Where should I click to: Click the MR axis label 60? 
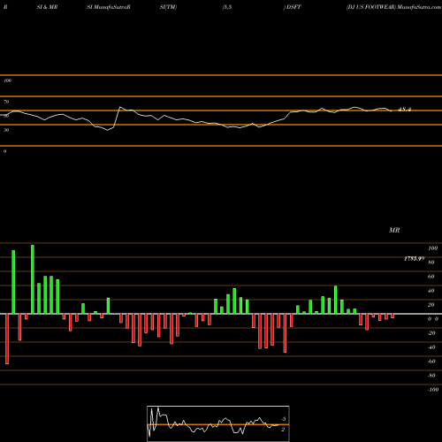click(431, 277)
